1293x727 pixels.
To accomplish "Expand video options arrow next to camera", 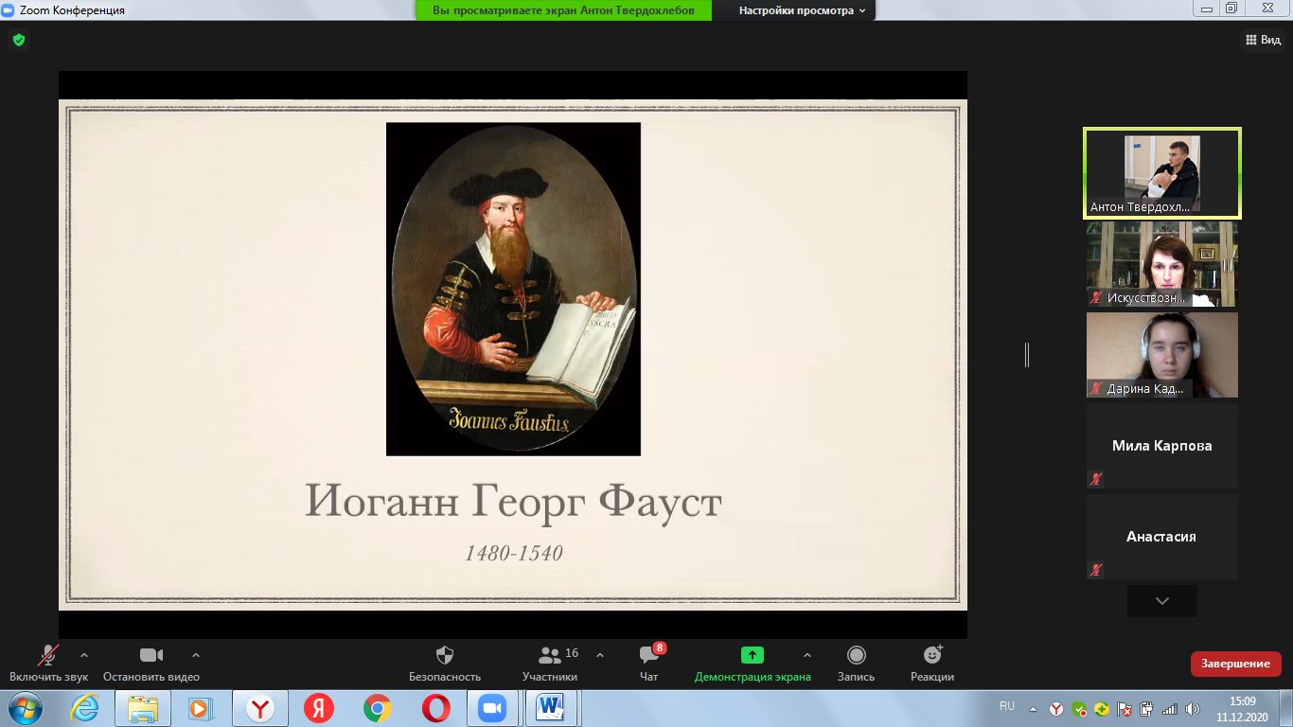I will [196, 654].
